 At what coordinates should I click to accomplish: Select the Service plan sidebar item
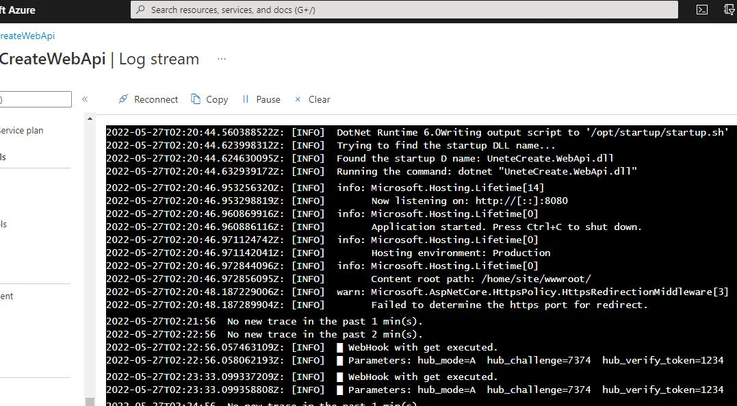coord(22,130)
